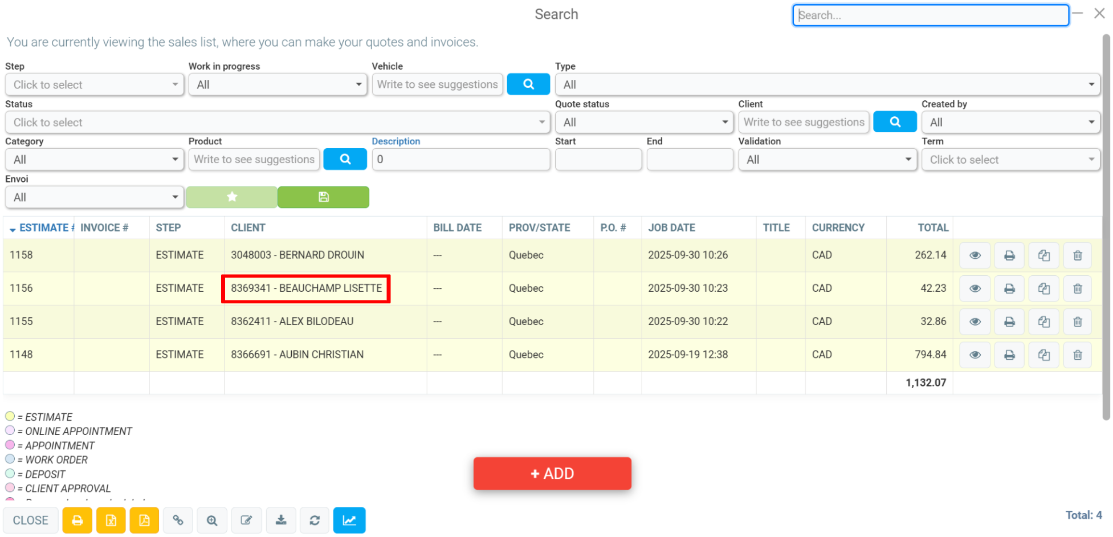This screenshot has width=1113, height=537.
Task: Export list with the PDF file icon
Action: pyautogui.click(x=144, y=520)
